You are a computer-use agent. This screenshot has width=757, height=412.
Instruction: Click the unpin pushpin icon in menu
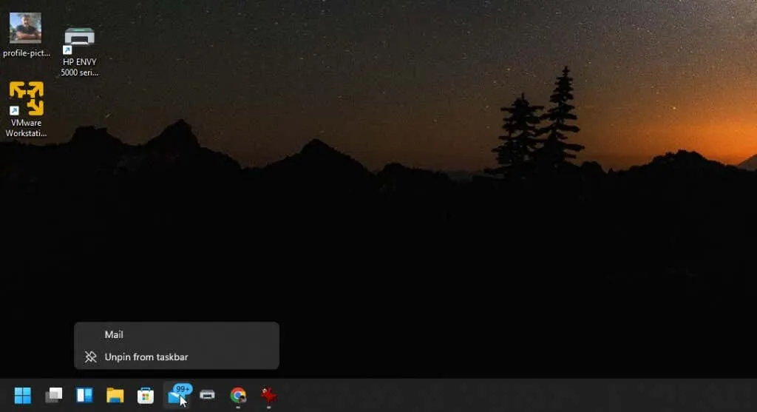coord(91,357)
